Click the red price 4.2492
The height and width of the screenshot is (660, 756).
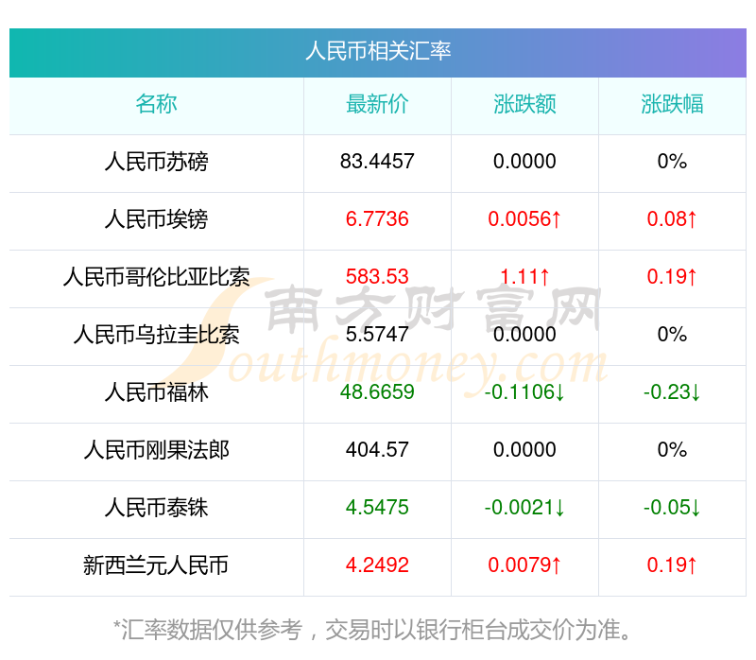pyautogui.click(x=377, y=565)
